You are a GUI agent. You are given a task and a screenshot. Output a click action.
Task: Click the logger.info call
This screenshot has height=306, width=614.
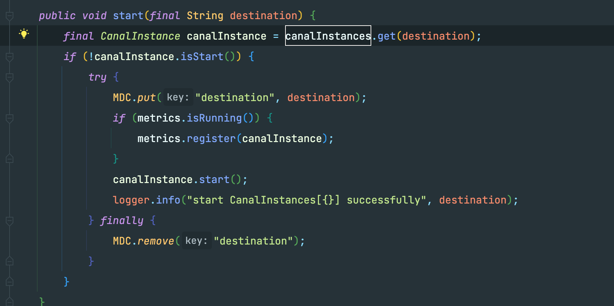coord(168,200)
